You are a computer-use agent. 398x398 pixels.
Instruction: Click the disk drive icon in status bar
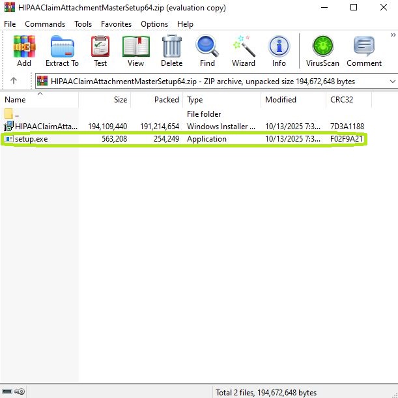[x=7, y=391]
